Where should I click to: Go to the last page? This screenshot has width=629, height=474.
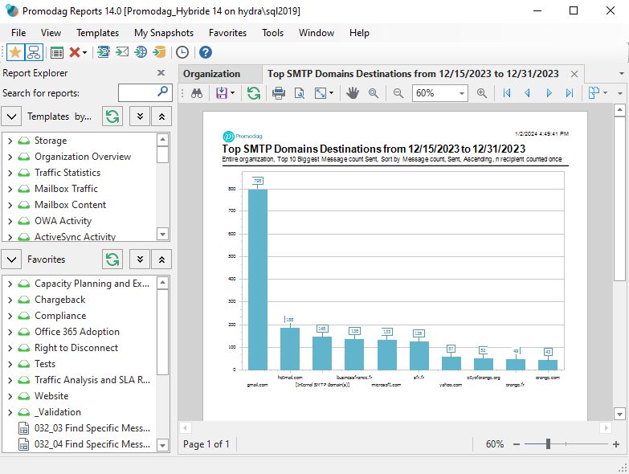(570, 93)
